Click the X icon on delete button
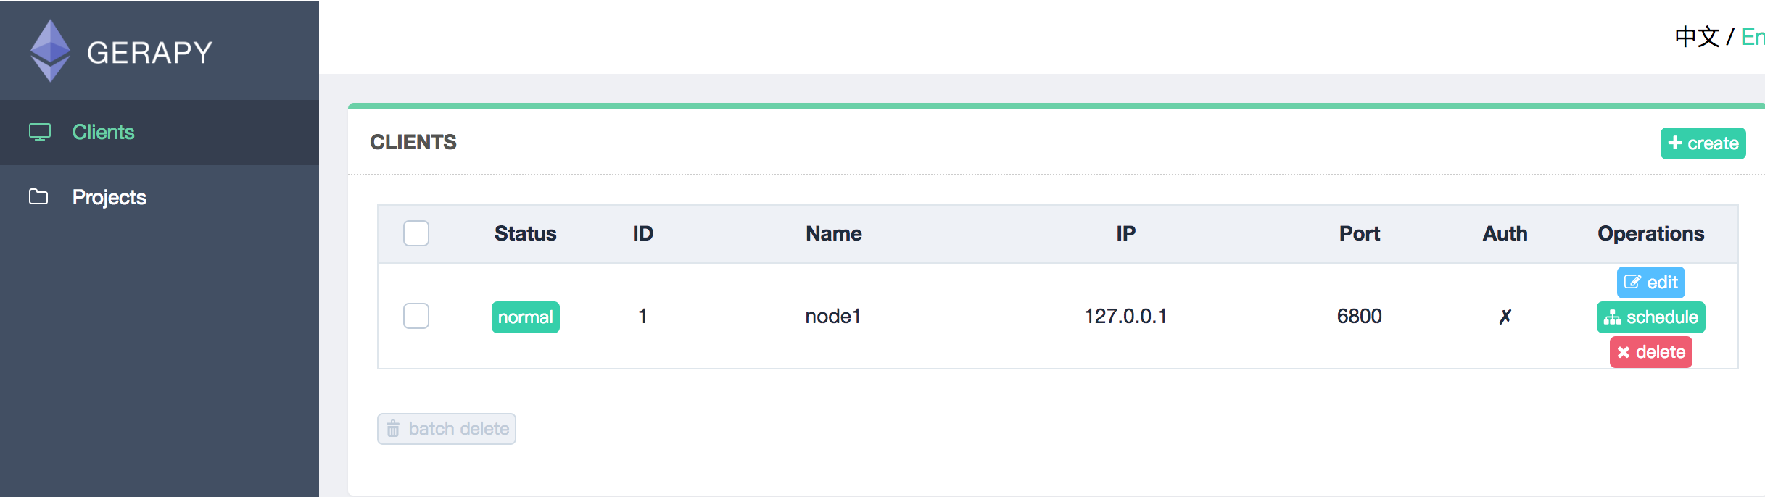 point(1624,352)
